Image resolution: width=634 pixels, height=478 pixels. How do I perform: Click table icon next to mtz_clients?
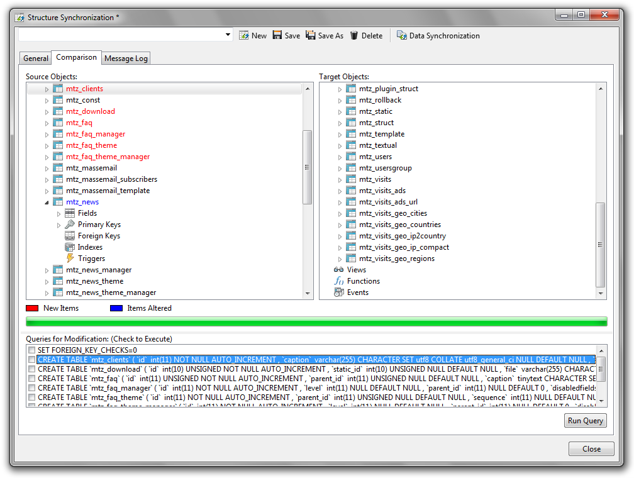click(x=58, y=89)
